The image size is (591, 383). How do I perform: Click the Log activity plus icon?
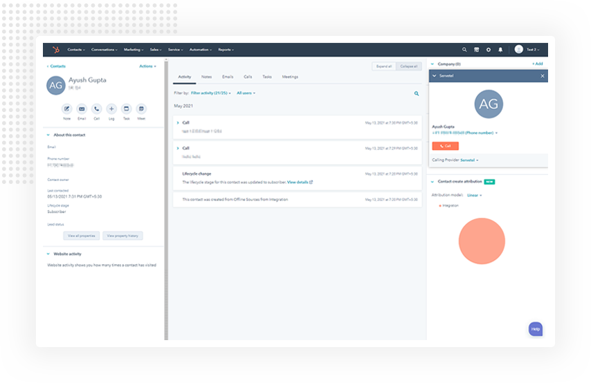(x=111, y=109)
